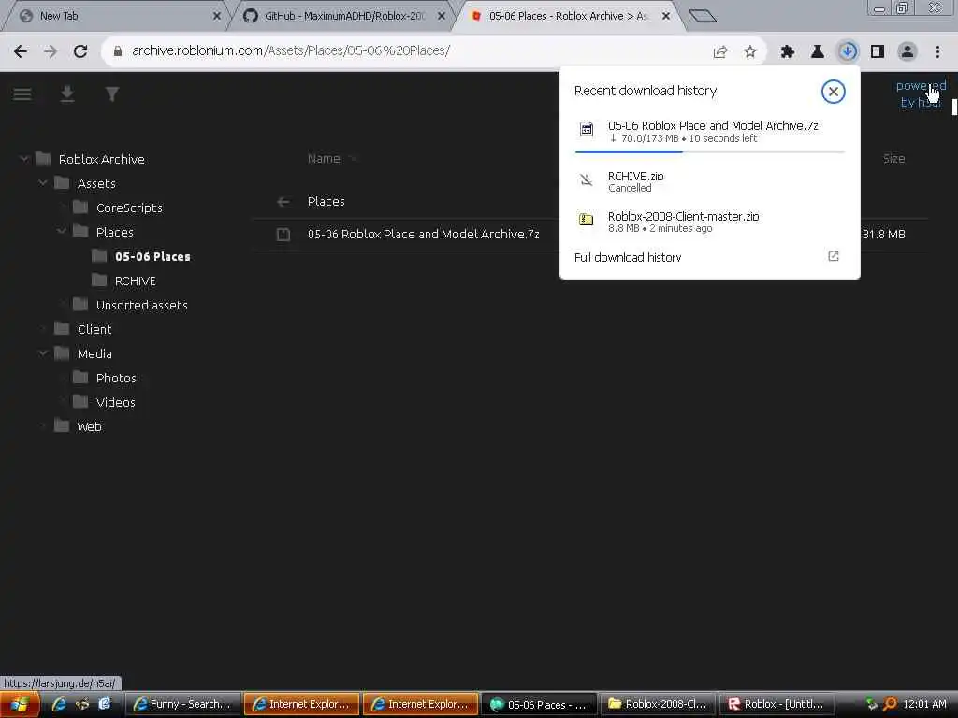Switch to Roblox-2008-Cl folder taskbar item
The width and height of the screenshot is (958, 718).
(658, 704)
